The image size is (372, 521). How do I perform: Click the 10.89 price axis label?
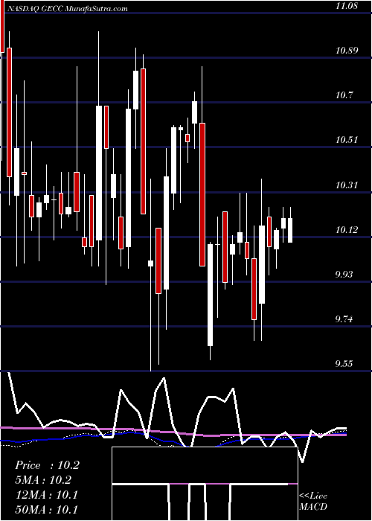coord(347,51)
